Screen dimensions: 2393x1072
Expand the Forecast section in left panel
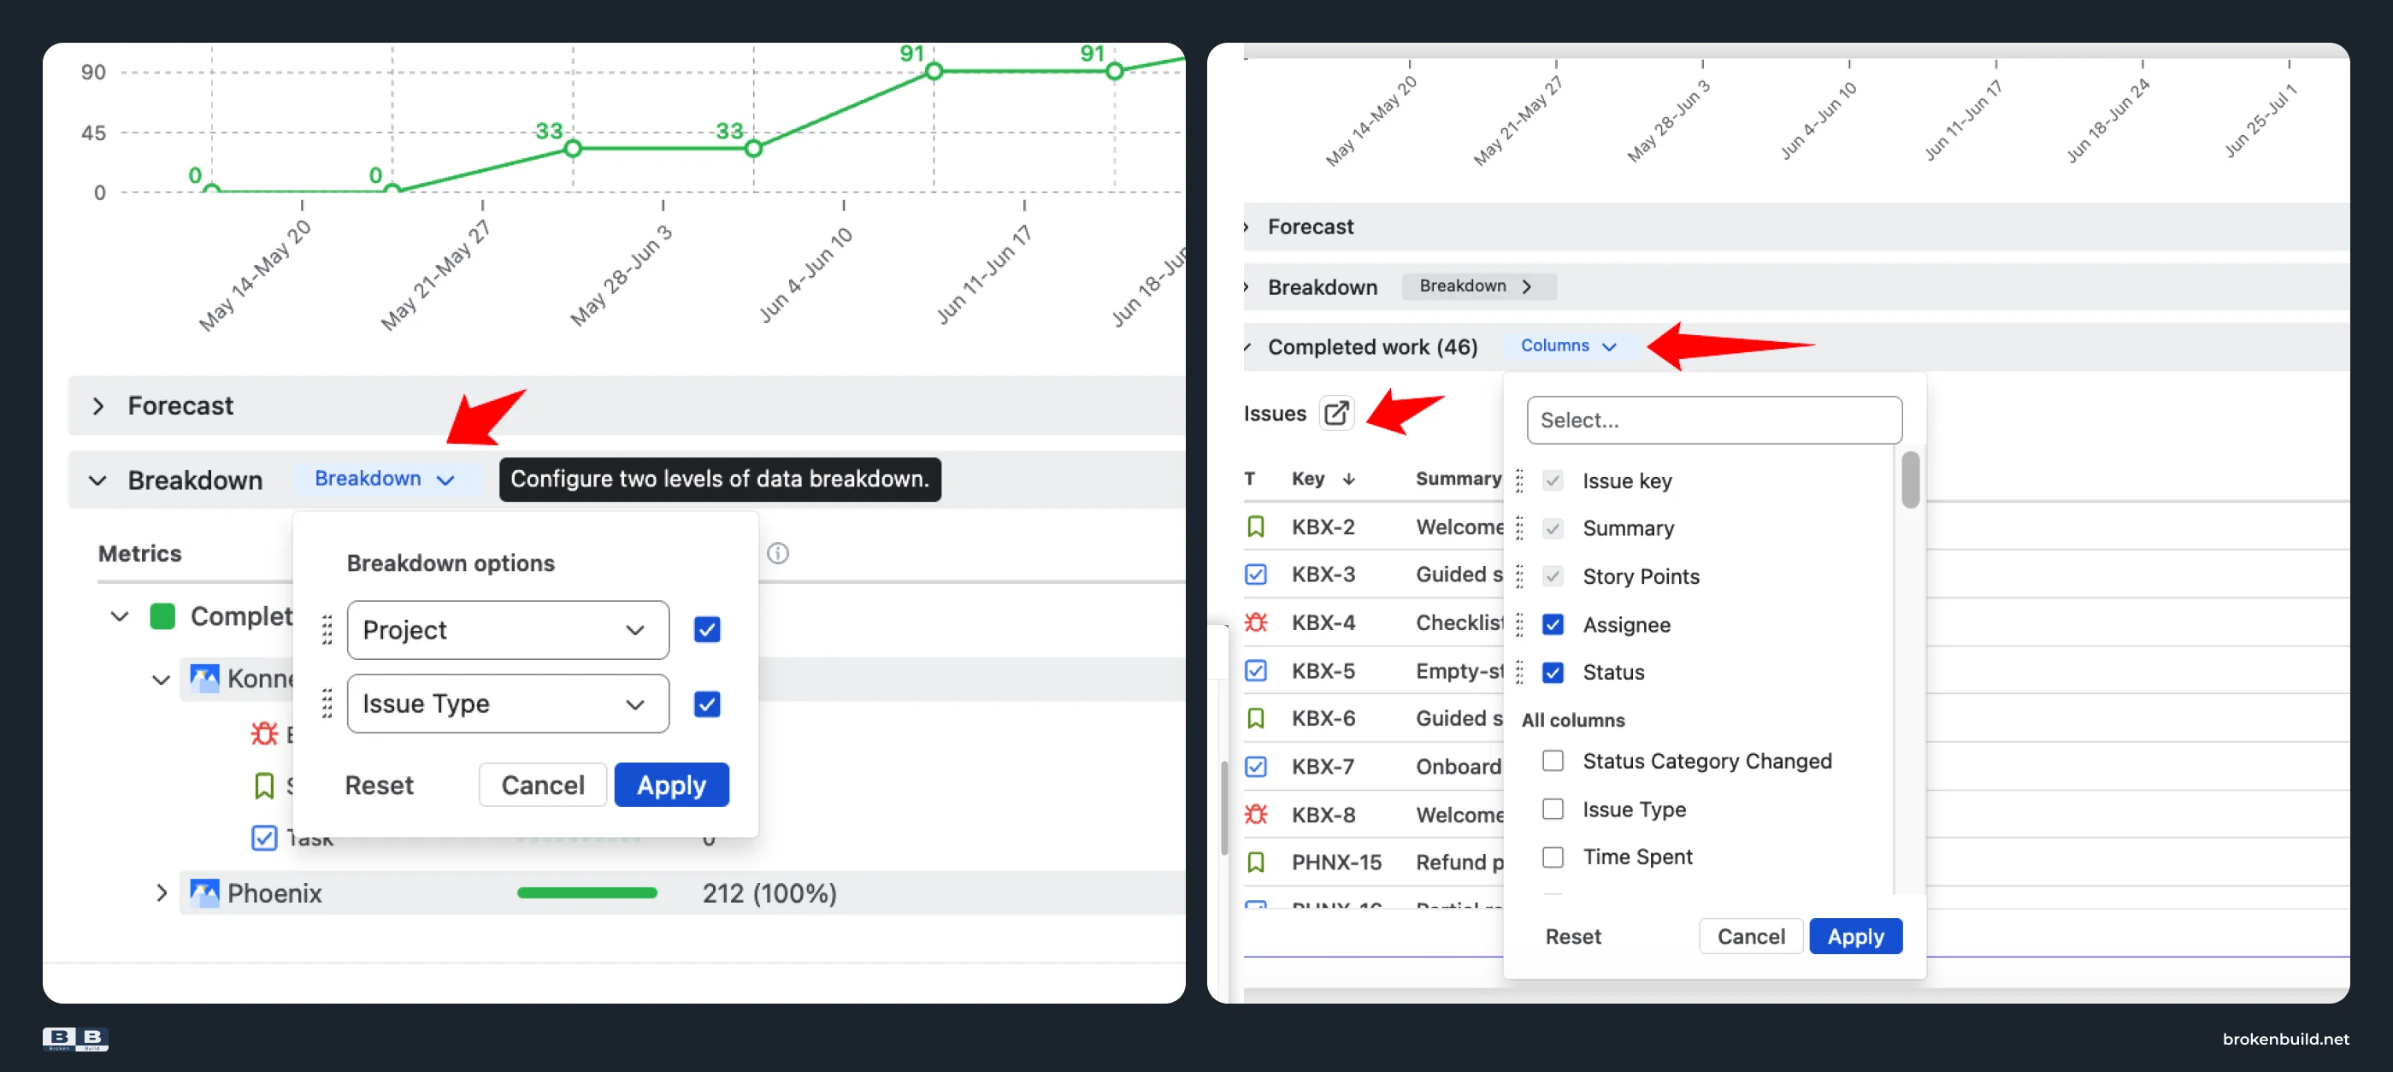(97, 406)
